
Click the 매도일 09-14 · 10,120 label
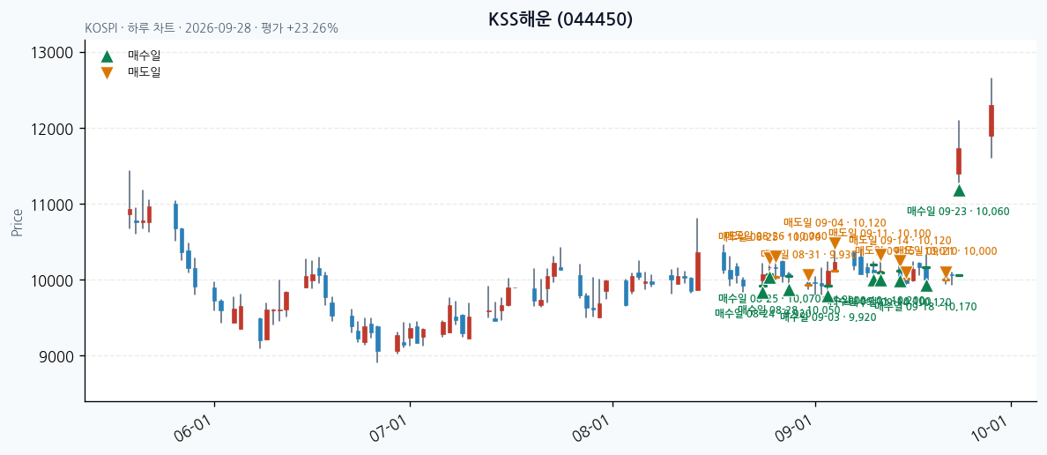[x=900, y=241]
